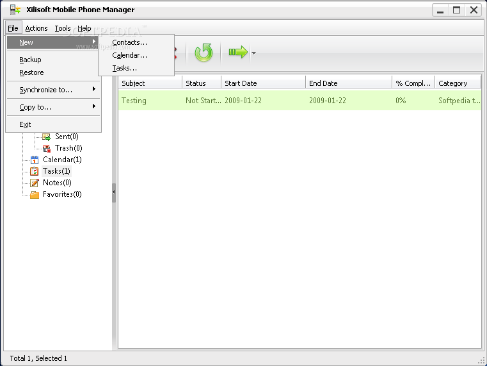This screenshot has height=366, width=487.
Task: Select Tasks(1) in the tree
Action: click(x=56, y=171)
